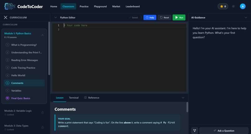Switch to the Reference tab
251x134 pixels.
coord(92,98)
